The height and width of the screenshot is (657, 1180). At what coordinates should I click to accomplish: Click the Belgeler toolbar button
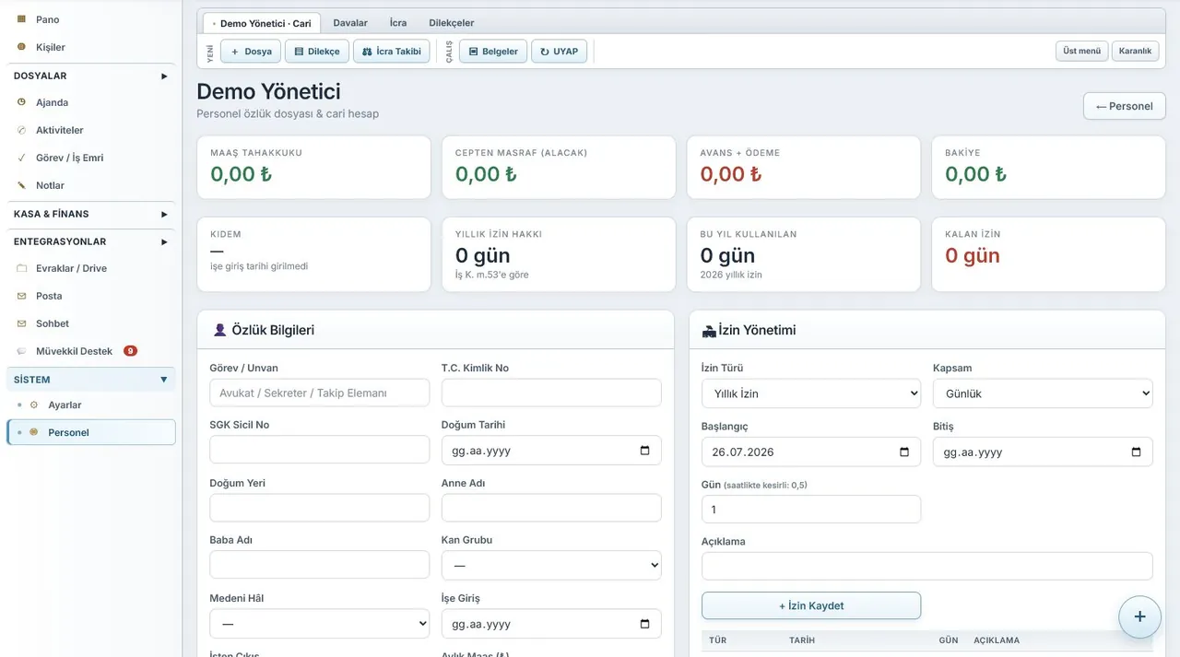point(493,52)
